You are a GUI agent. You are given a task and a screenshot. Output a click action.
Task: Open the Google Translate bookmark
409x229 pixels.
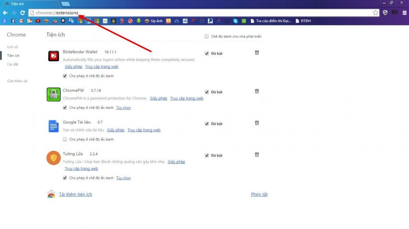71,21
